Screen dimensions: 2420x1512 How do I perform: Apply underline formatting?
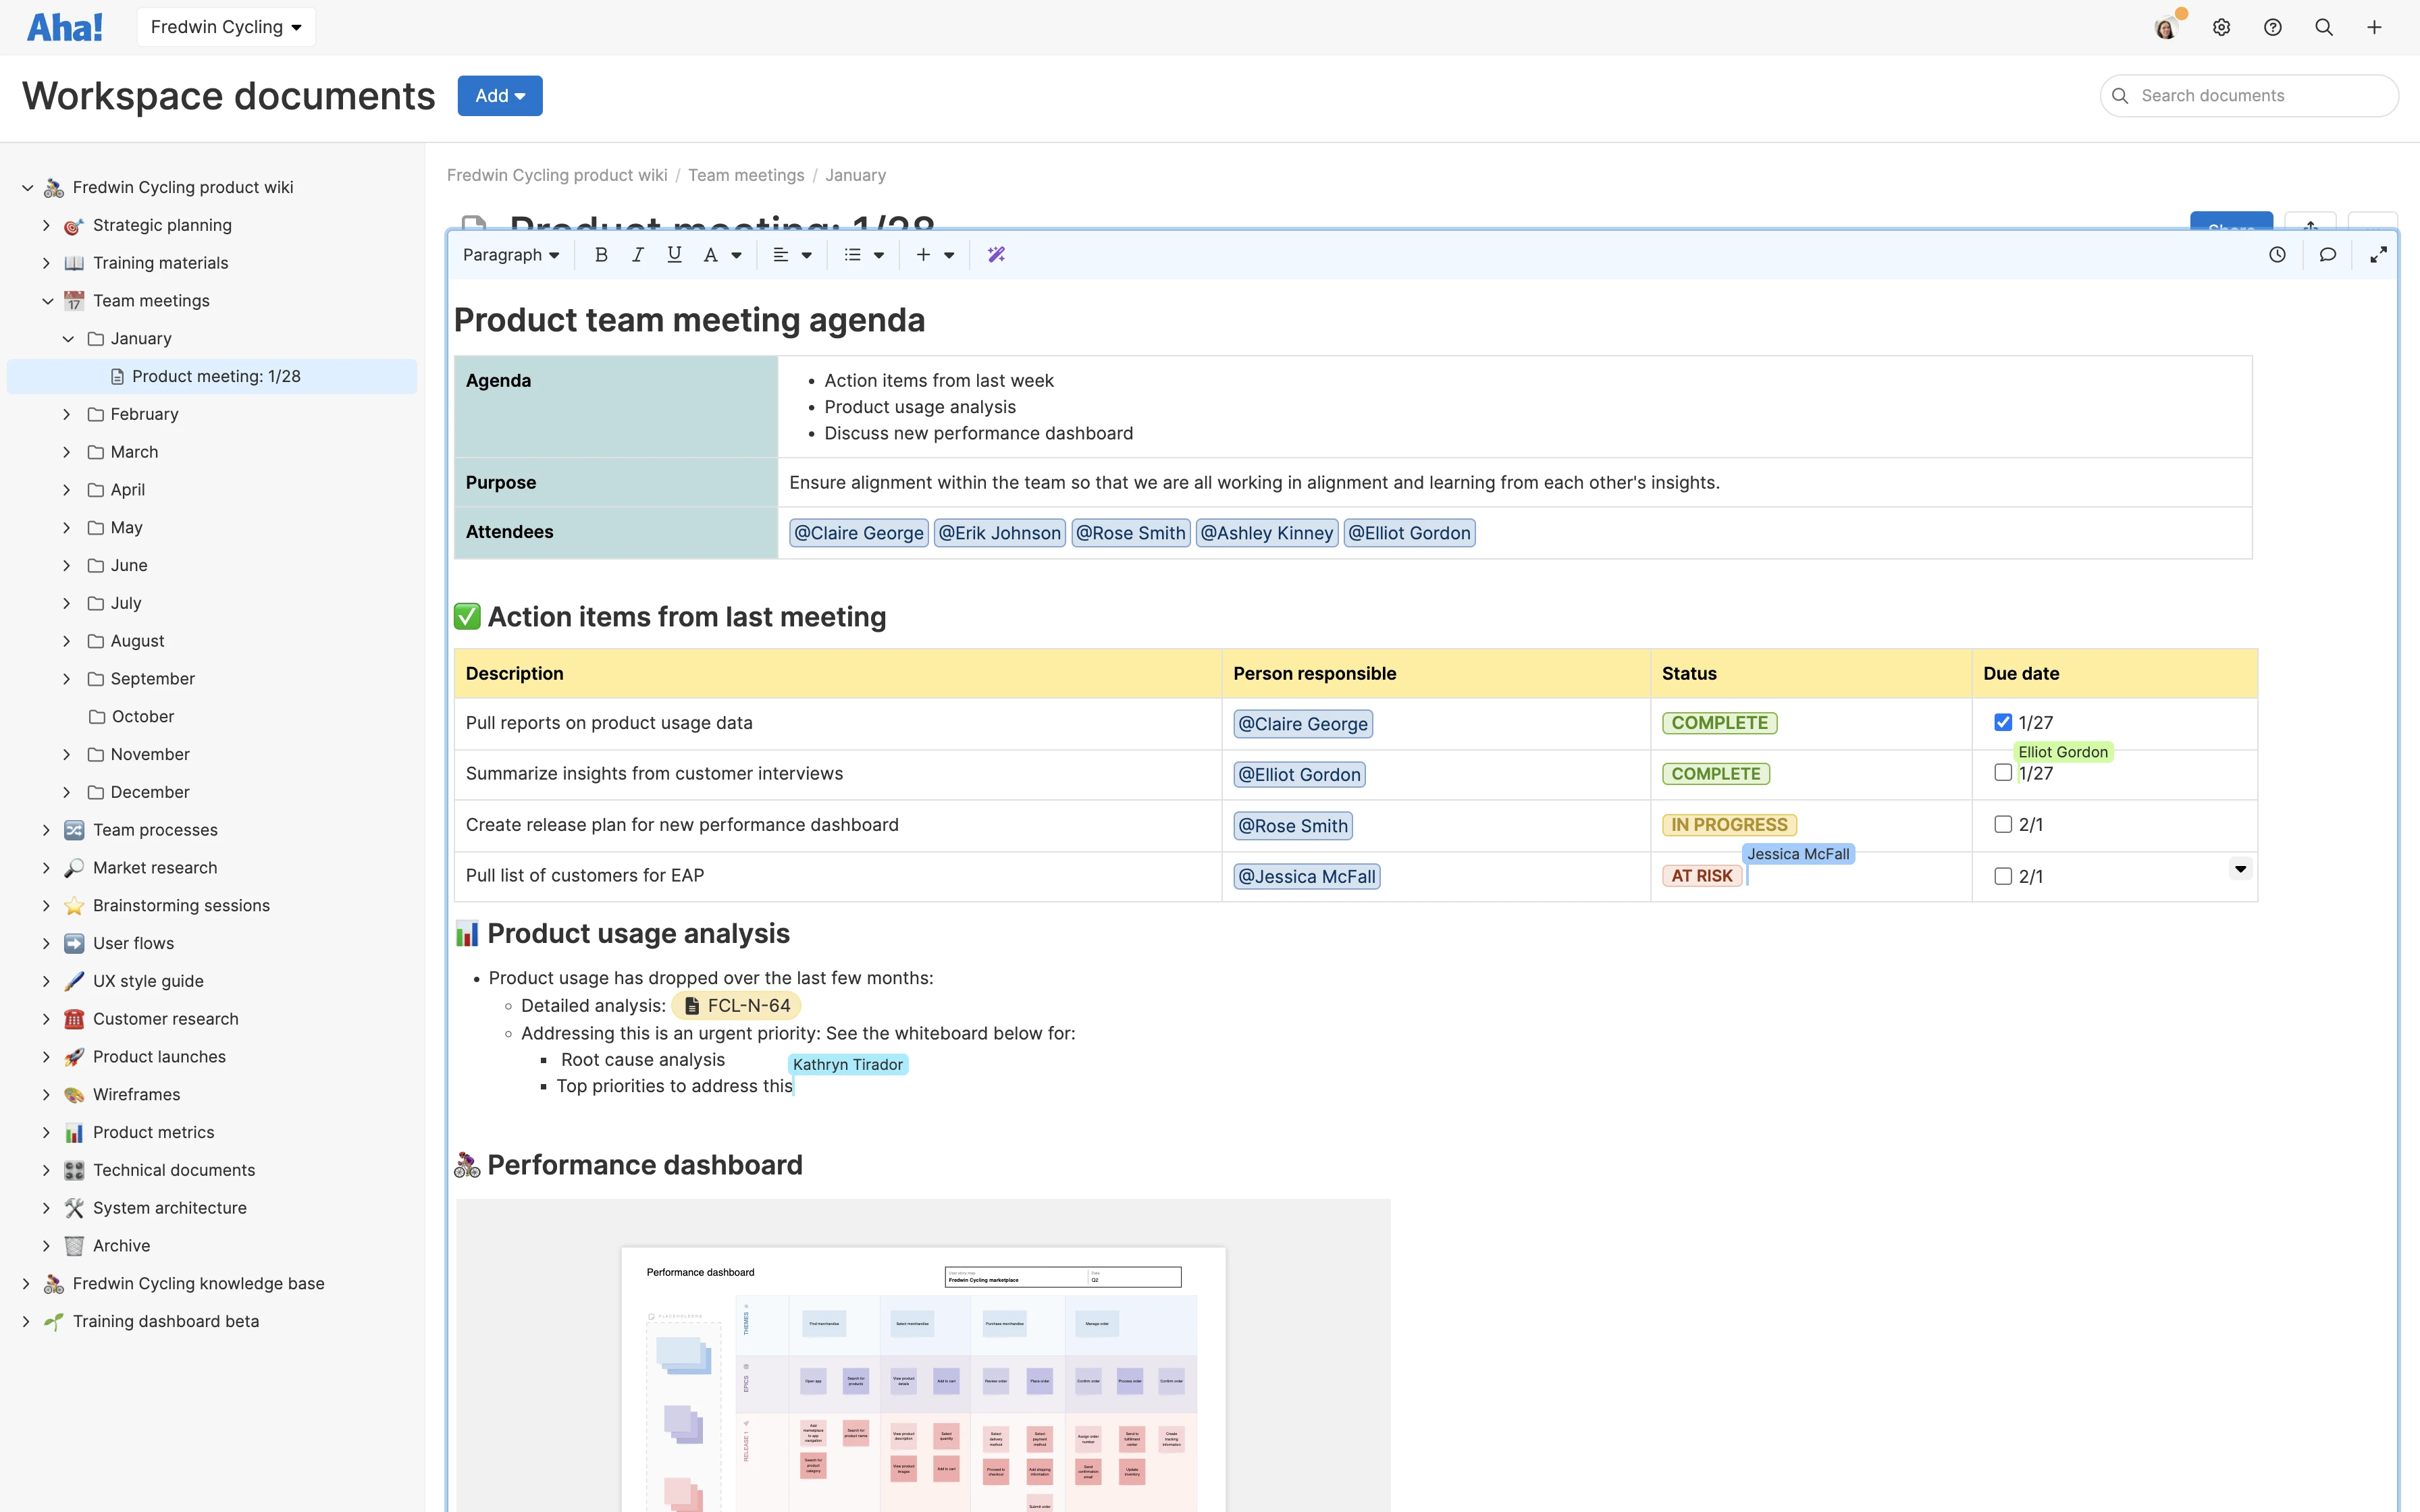(x=674, y=254)
